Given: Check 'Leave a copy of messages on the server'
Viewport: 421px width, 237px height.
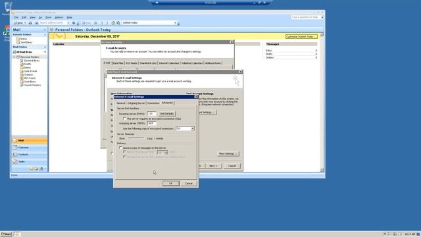Looking at the screenshot, I should click(x=121, y=147).
